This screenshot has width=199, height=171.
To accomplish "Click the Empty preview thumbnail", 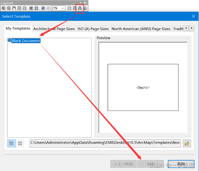I will [143, 87].
